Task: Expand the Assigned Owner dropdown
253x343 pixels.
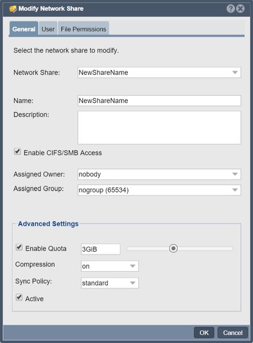Action: coord(159,174)
